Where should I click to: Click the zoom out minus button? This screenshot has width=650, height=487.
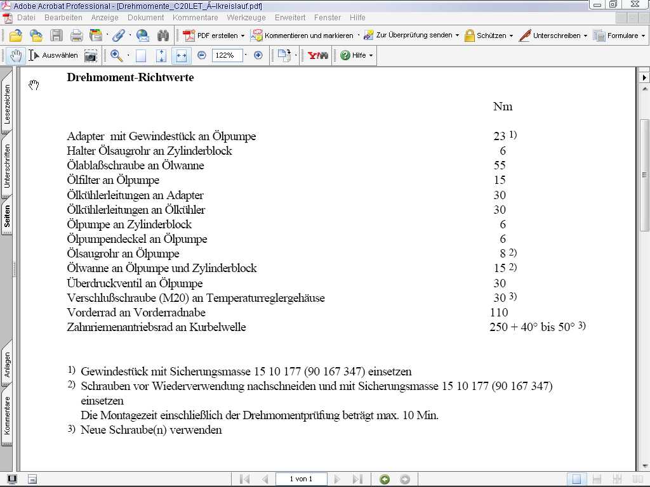202,56
